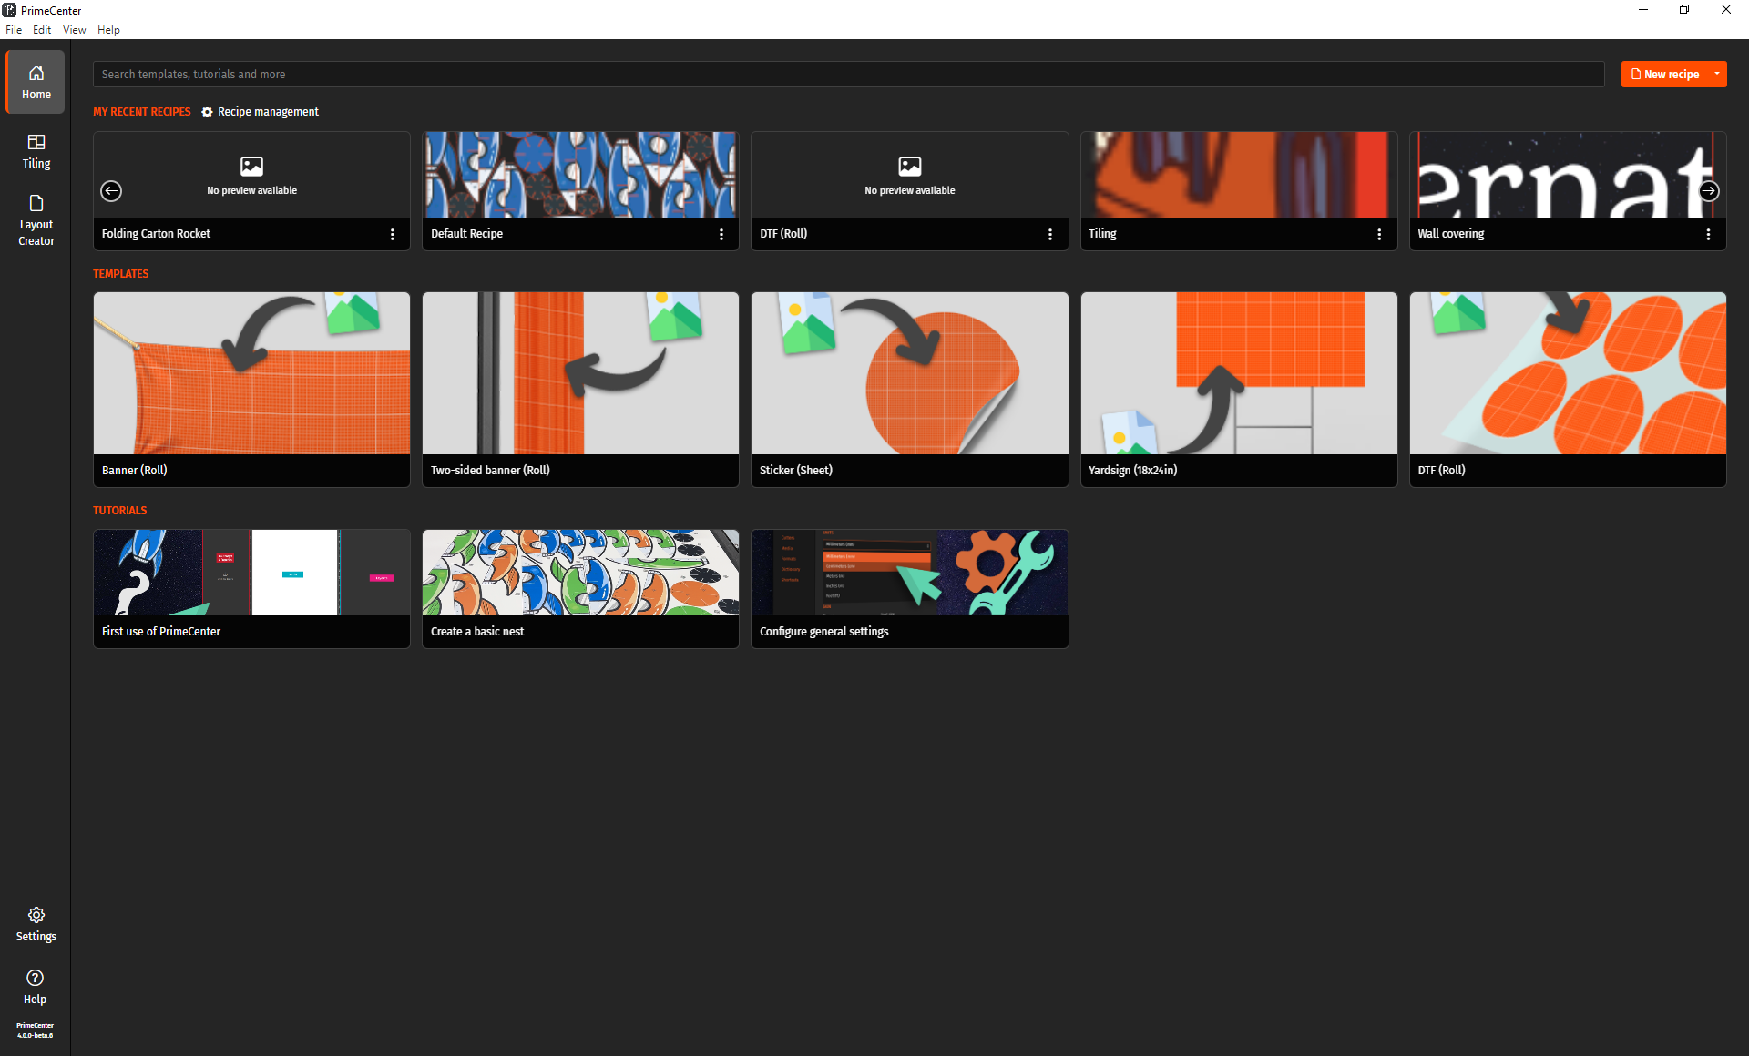Expand the New recipe dropdown arrow
This screenshot has height=1056, width=1749.
(x=1717, y=74)
